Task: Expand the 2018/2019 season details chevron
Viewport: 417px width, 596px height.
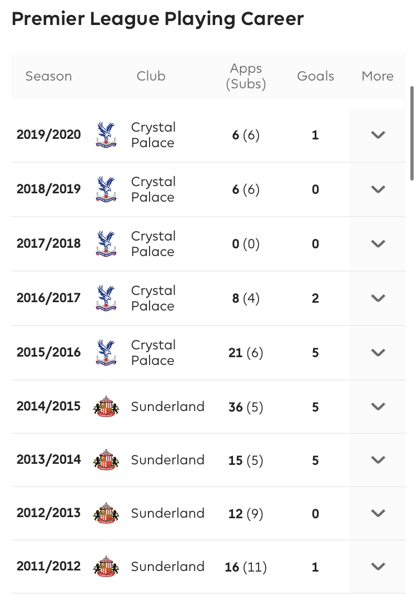Action: pyautogui.click(x=378, y=189)
